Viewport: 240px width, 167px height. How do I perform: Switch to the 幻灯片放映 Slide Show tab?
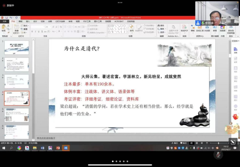point(60,21)
